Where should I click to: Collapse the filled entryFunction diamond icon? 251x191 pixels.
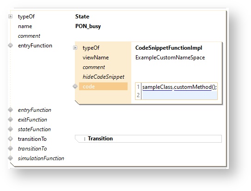(11, 46)
